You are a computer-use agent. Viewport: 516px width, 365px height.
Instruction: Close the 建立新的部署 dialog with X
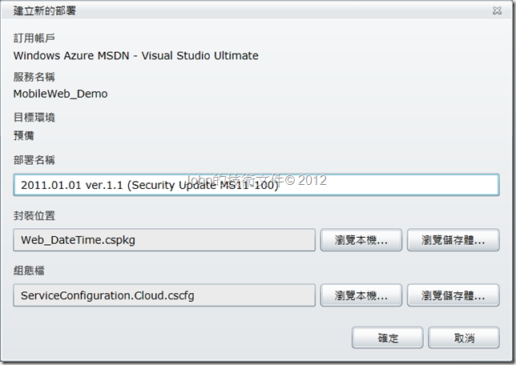(x=497, y=11)
